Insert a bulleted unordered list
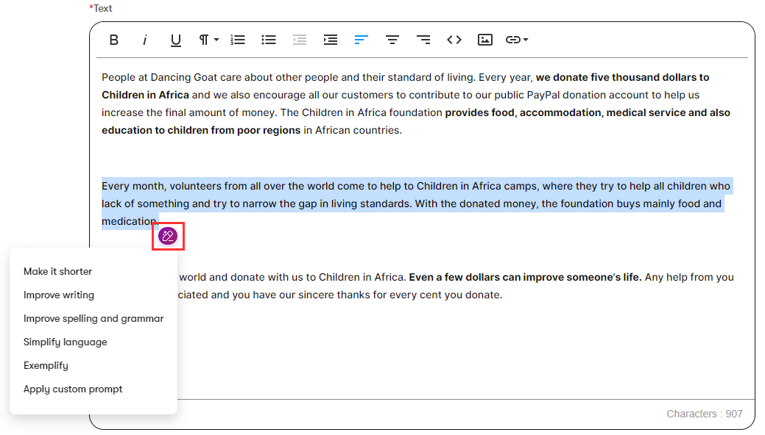765x435 pixels. [269, 40]
